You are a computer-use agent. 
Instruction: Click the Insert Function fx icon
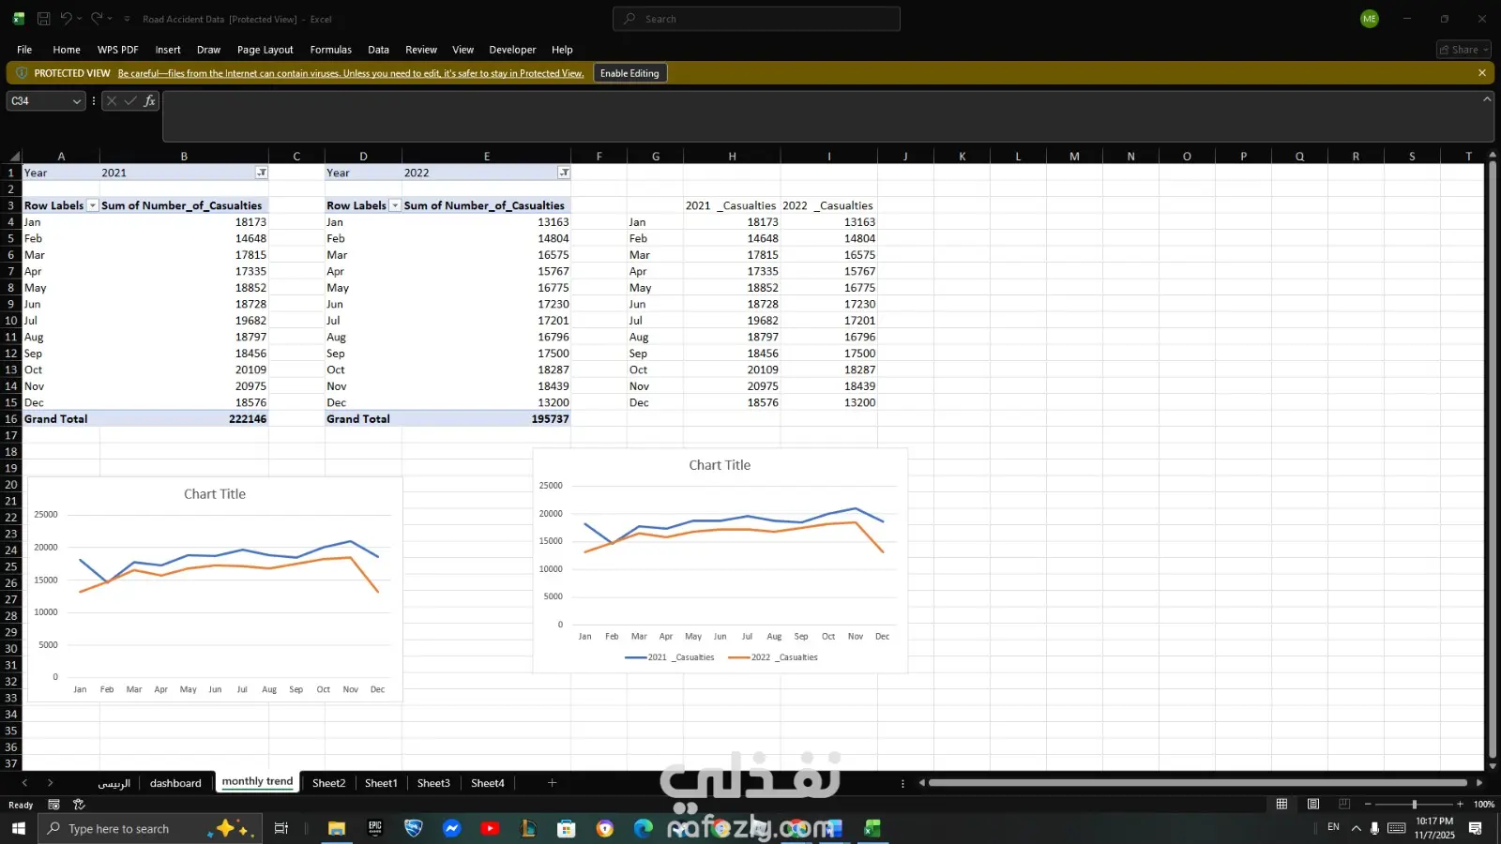click(149, 101)
